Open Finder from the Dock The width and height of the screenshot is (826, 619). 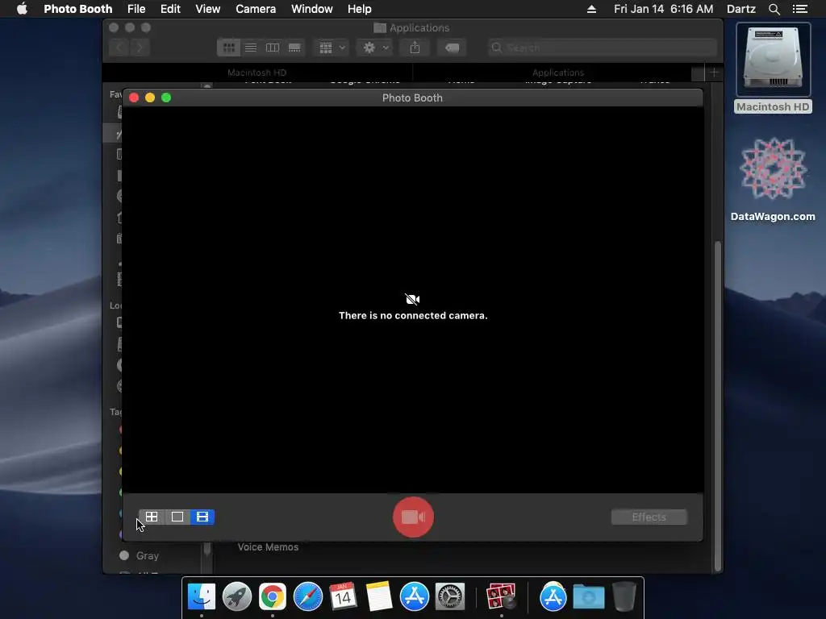tap(201, 597)
